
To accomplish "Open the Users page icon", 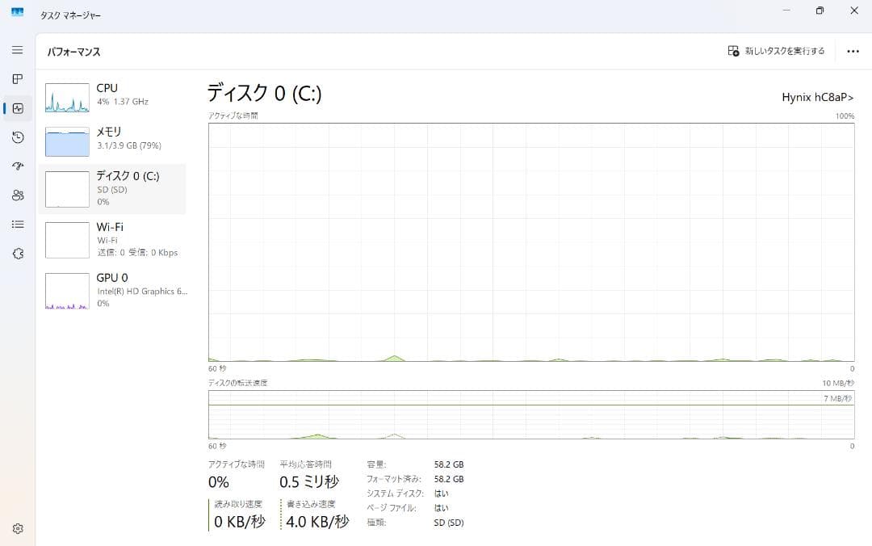I will 17,195.
